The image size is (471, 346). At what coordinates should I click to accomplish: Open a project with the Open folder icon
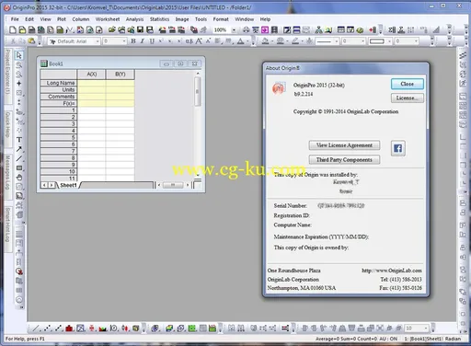point(112,29)
